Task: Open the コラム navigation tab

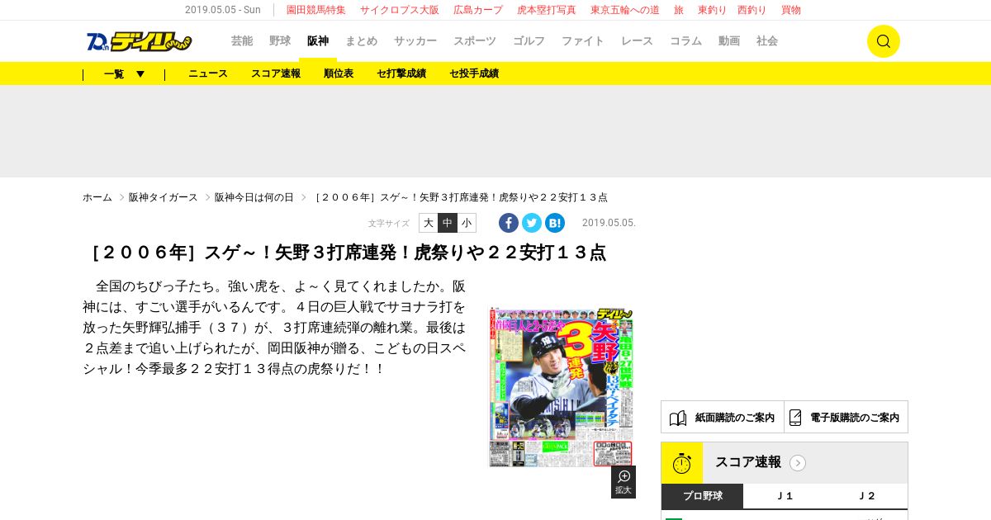Action: point(686,41)
